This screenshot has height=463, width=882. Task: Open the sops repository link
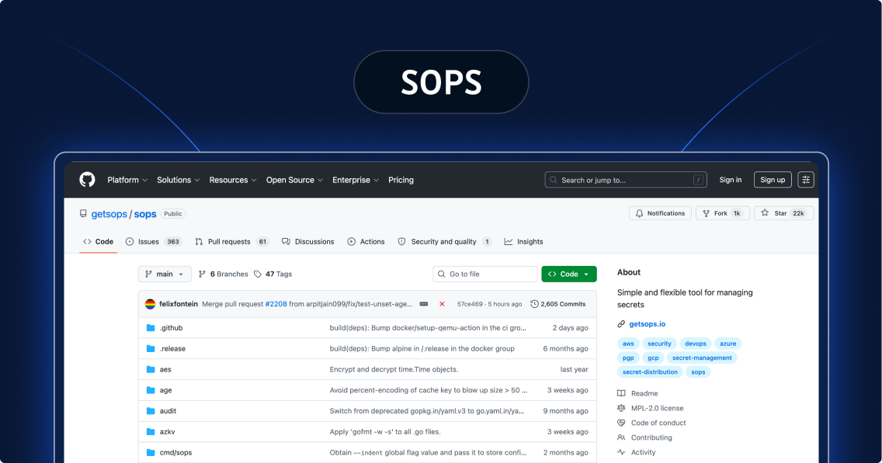pos(145,214)
